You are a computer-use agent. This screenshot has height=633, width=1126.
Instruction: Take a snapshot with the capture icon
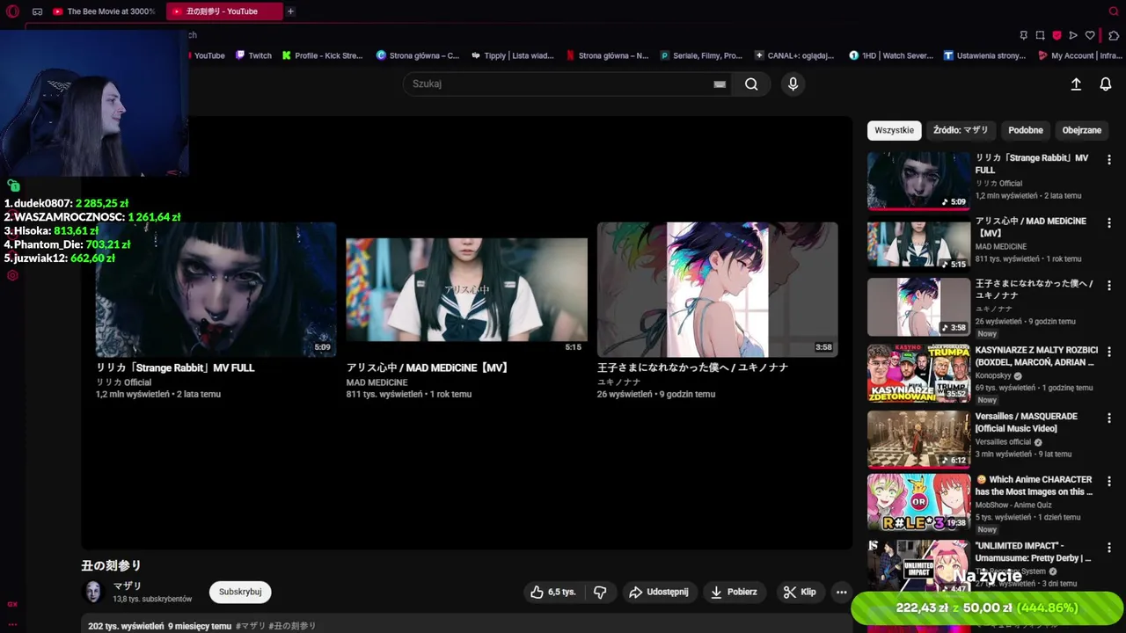1040,35
